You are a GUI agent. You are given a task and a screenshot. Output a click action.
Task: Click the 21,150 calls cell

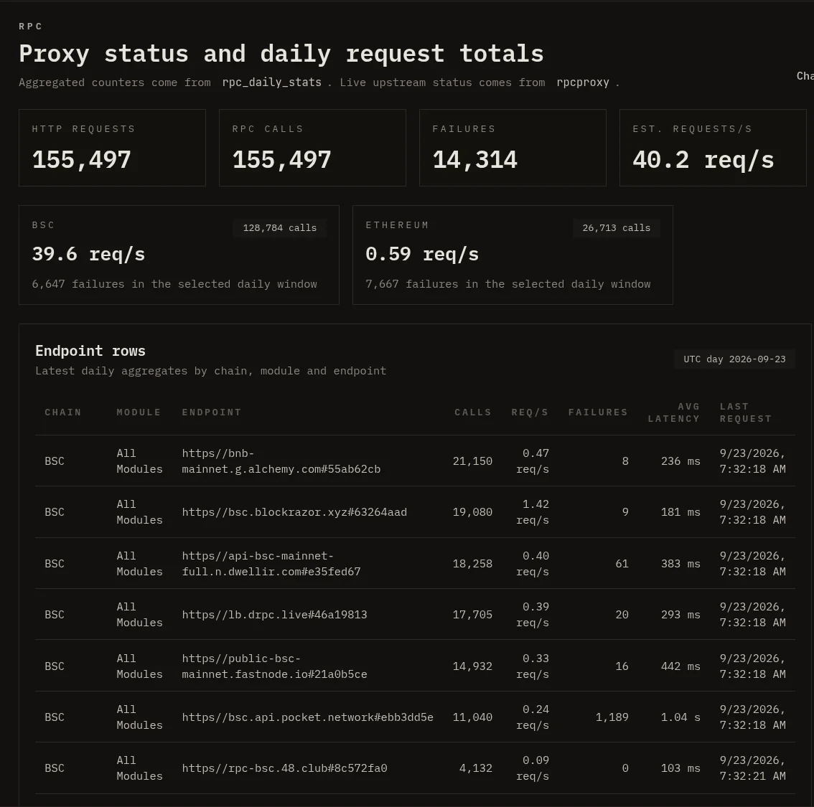click(472, 461)
